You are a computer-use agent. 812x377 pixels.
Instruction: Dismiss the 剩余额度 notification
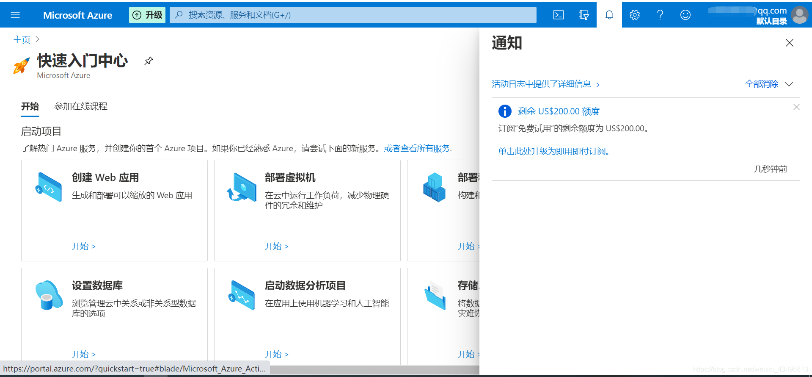click(x=796, y=107)
